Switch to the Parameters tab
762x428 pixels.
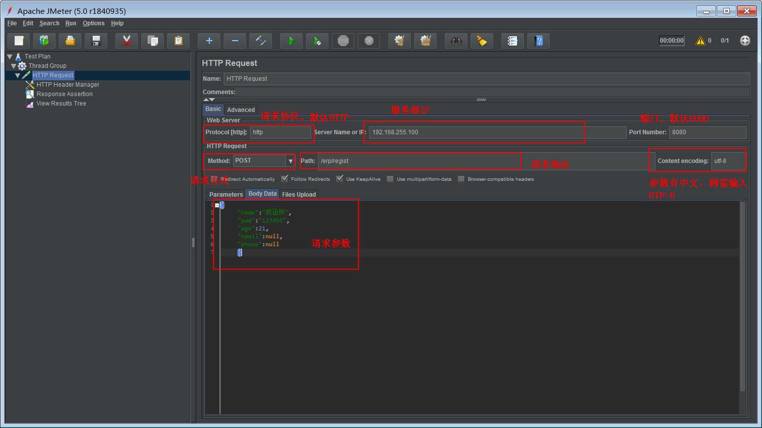226,194
